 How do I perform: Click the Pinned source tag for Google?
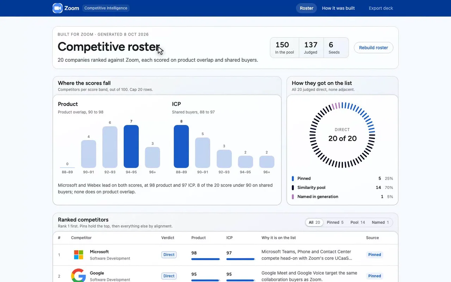coord(375,276)
